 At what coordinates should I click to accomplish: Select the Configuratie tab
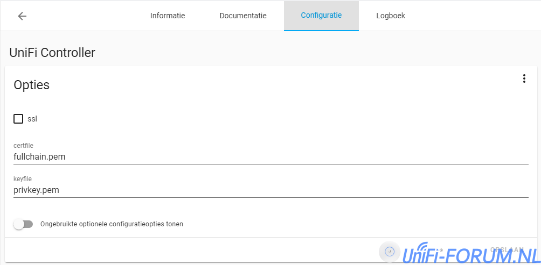coord(321,16)
